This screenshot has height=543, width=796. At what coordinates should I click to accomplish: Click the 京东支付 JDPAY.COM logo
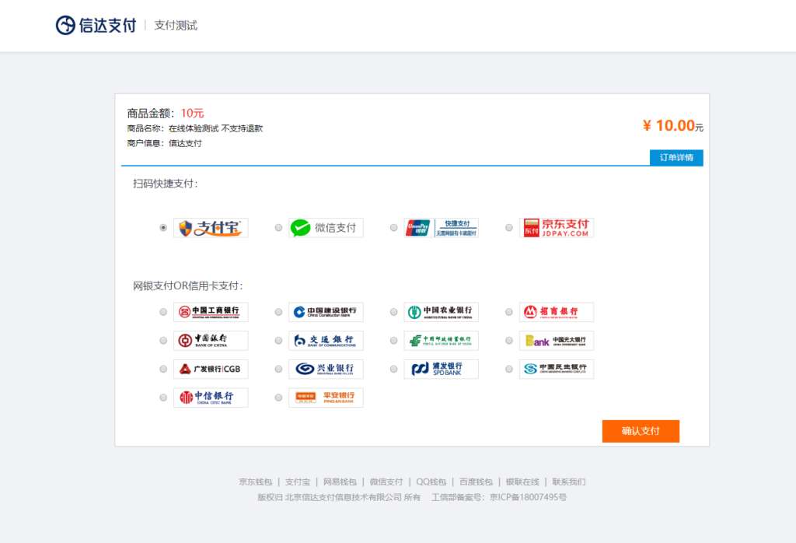(x=557, y=228)
